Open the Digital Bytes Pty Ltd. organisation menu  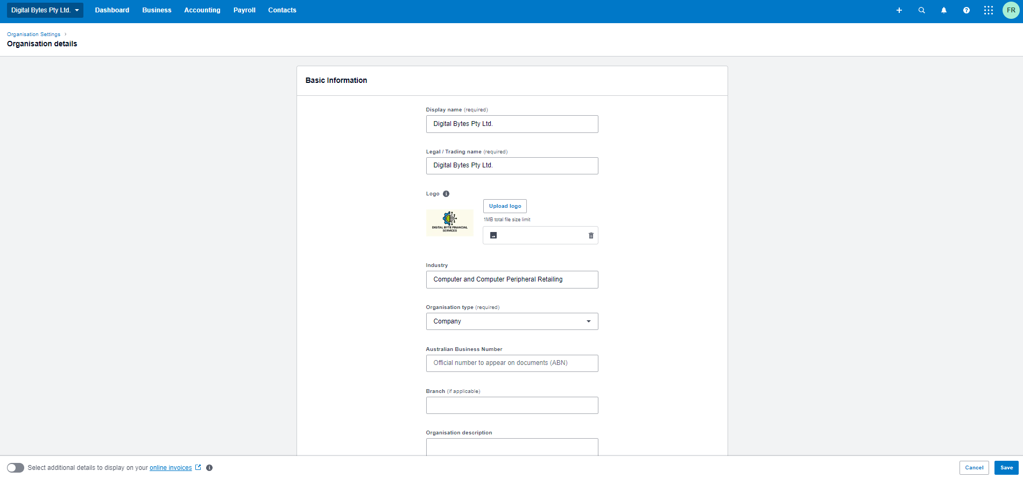[x=45, y=10]
